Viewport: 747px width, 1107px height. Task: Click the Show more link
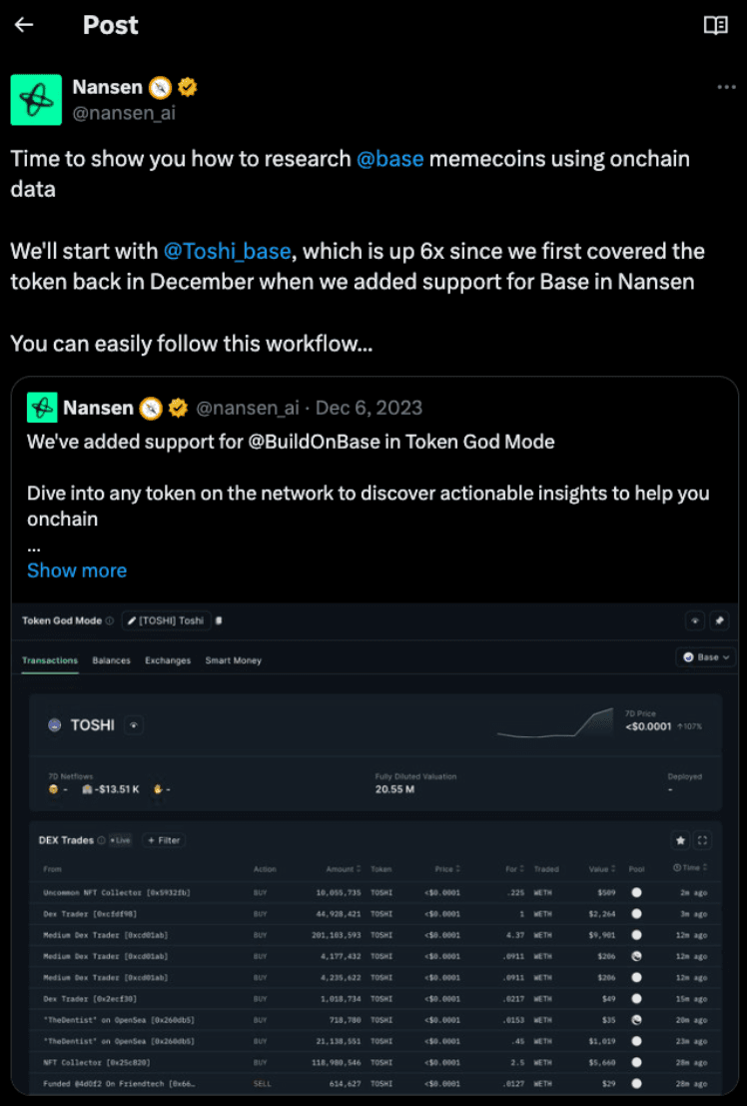point(77,570)
